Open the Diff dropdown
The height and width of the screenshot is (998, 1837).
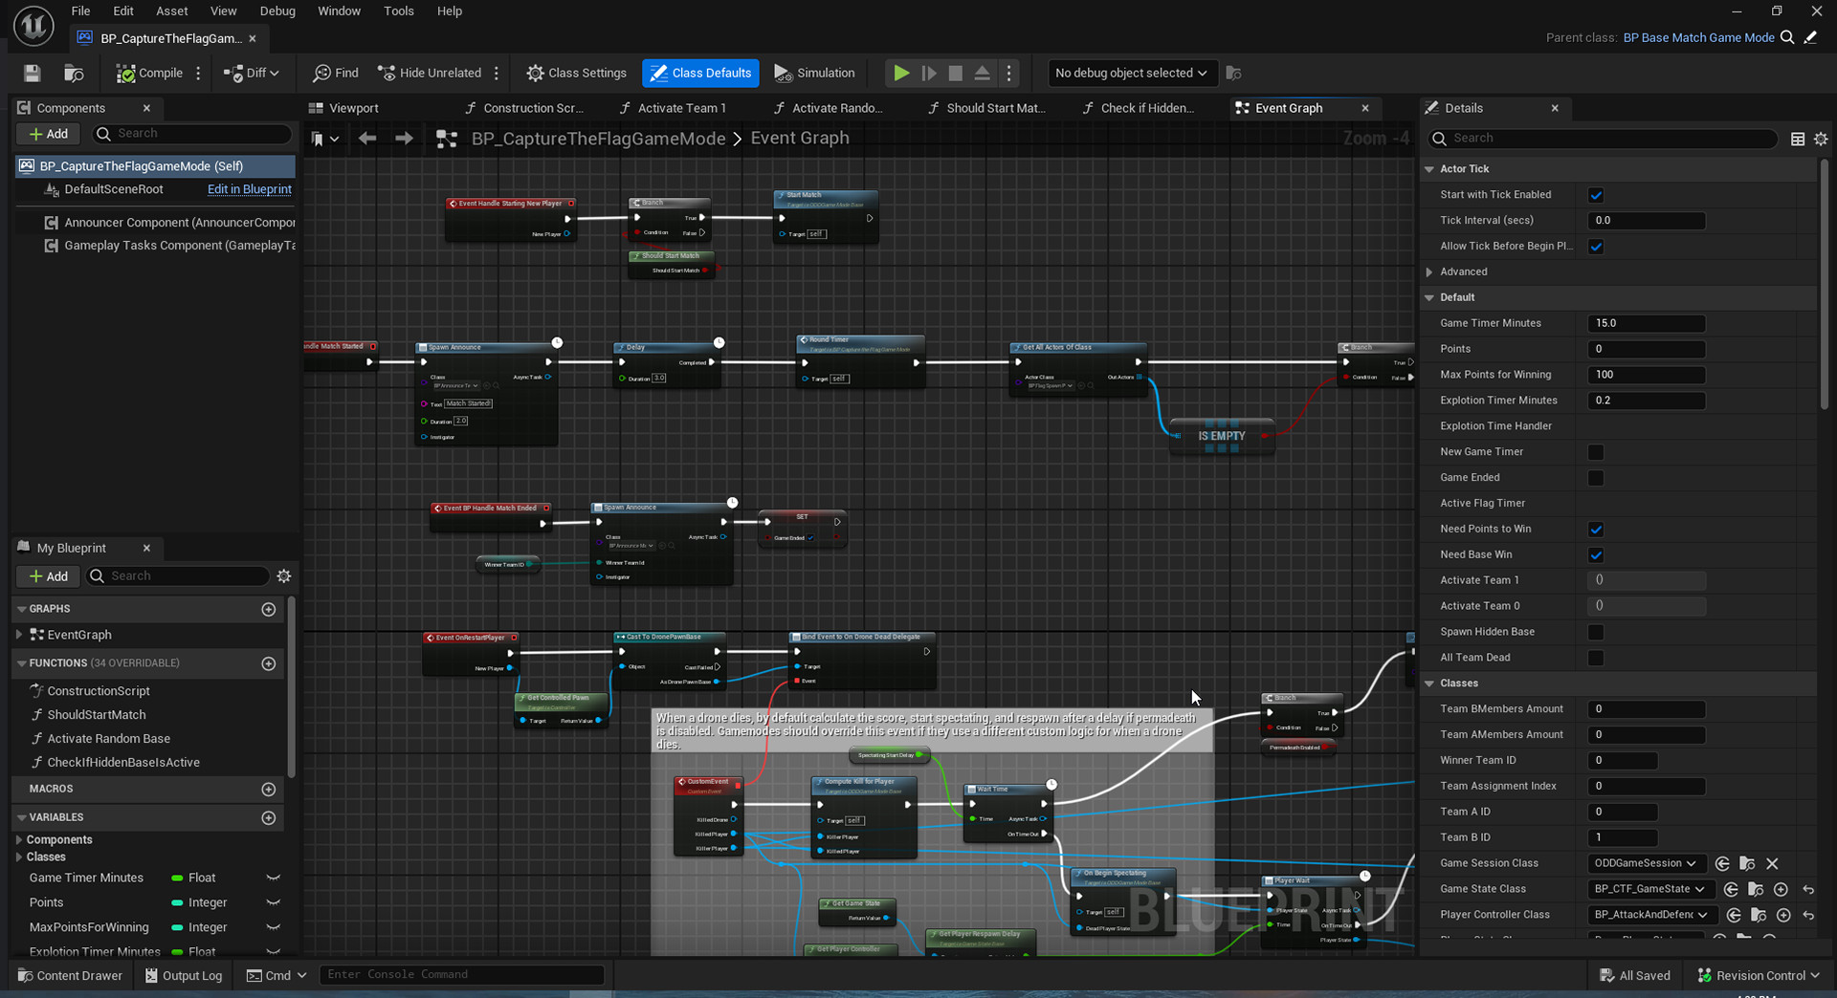pyautogui.click(x=252, y=73)
